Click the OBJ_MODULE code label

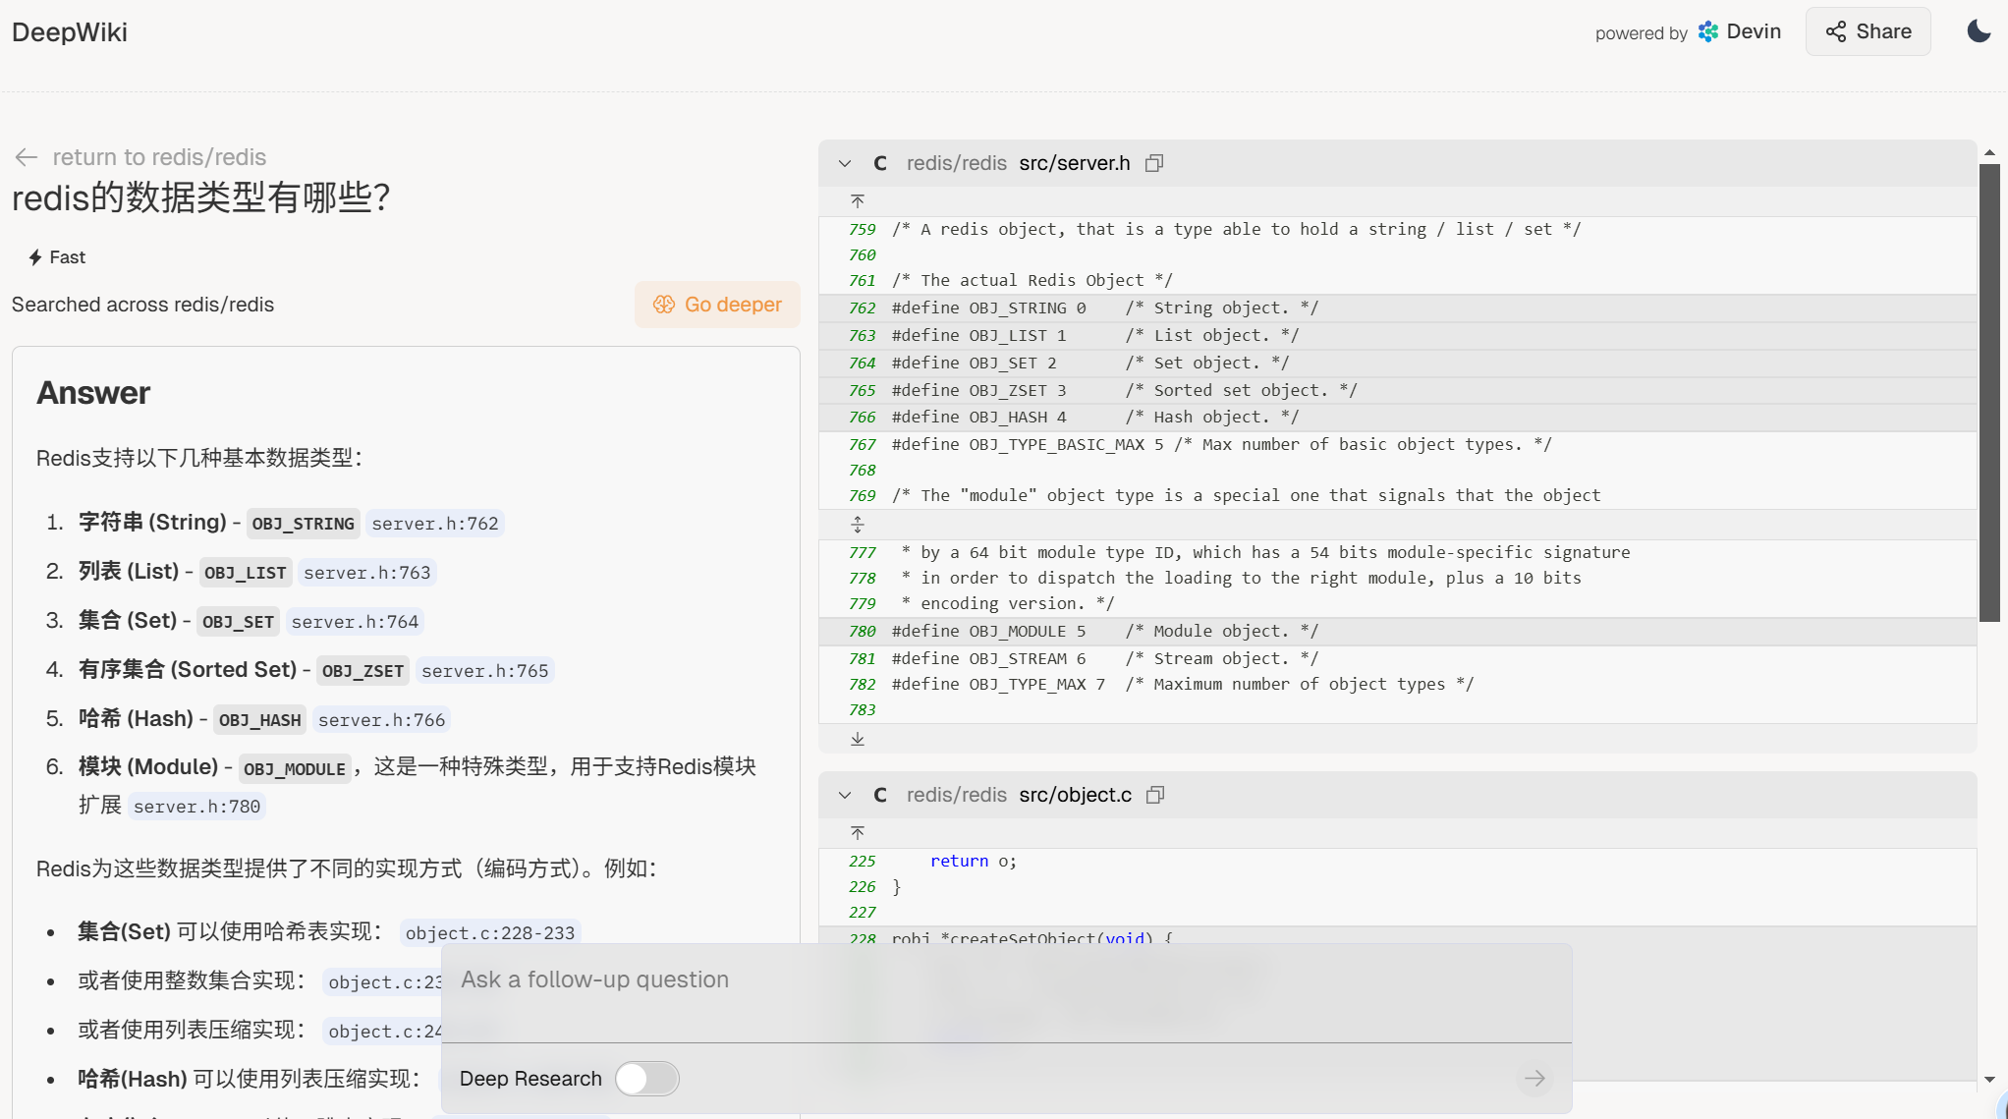(295, 769)
